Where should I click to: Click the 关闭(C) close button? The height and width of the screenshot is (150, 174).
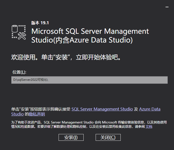tap(108, 137)
